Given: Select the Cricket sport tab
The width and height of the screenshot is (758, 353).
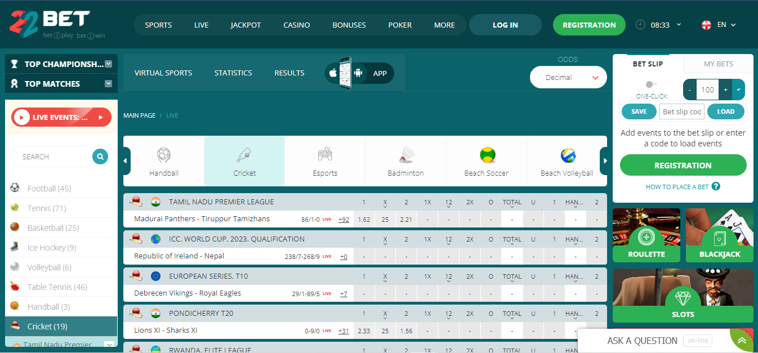Looking at the screenshot, I should coord(244,161).
